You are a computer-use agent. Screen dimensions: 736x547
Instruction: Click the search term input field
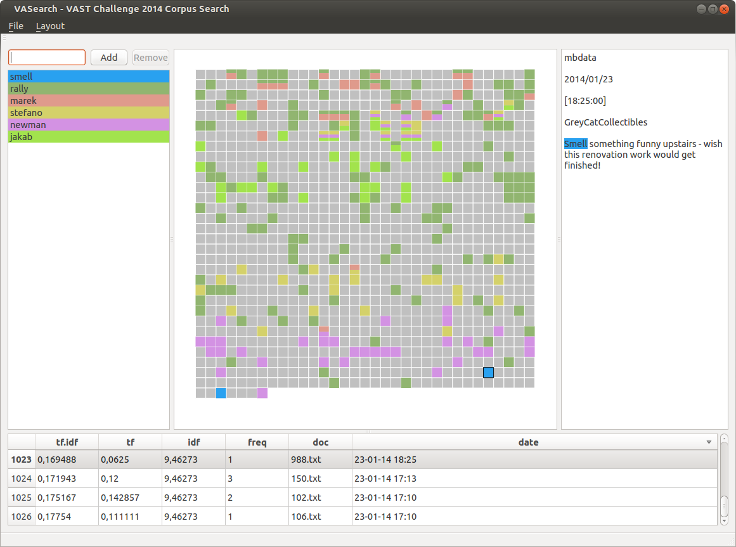[x=47, y=57]
